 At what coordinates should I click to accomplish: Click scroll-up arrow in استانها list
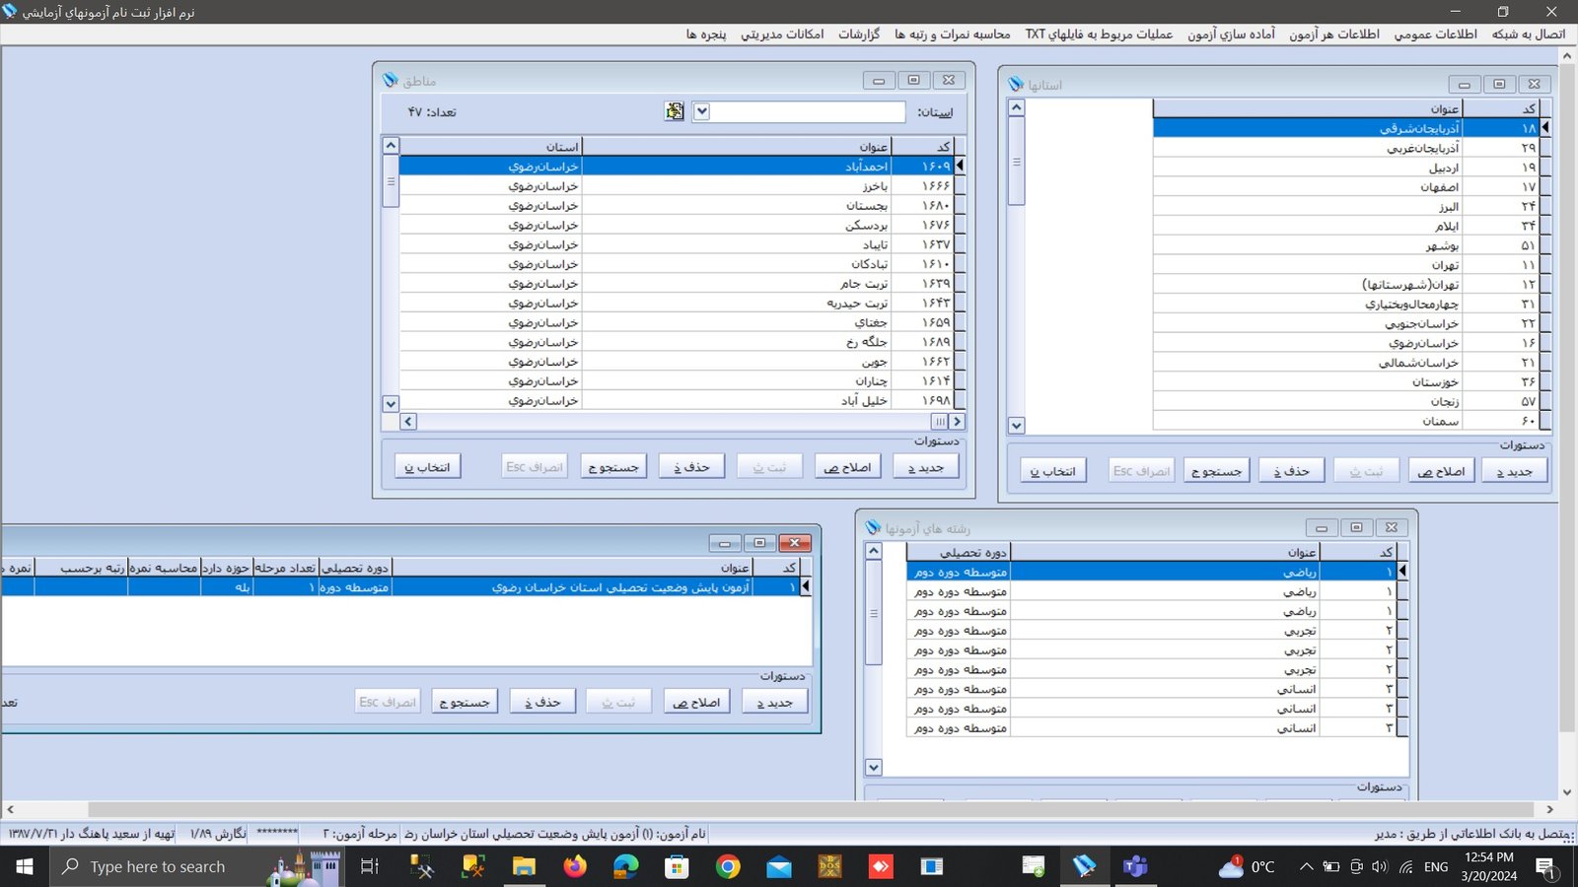1017,107
